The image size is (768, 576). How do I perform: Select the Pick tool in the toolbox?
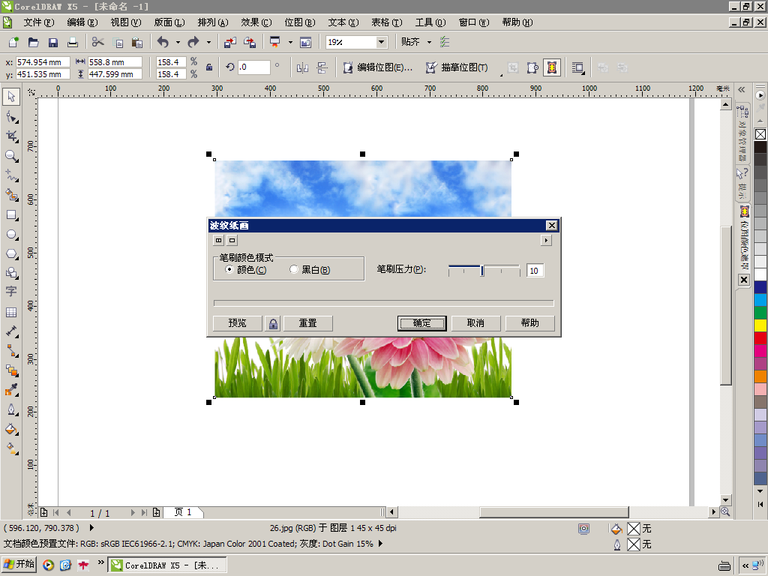(11, 97)
